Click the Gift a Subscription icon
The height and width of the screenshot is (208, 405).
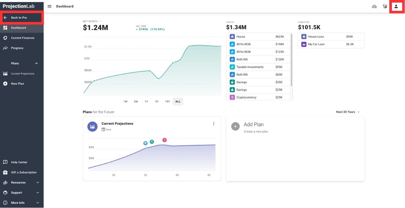(x=5, y=172)
